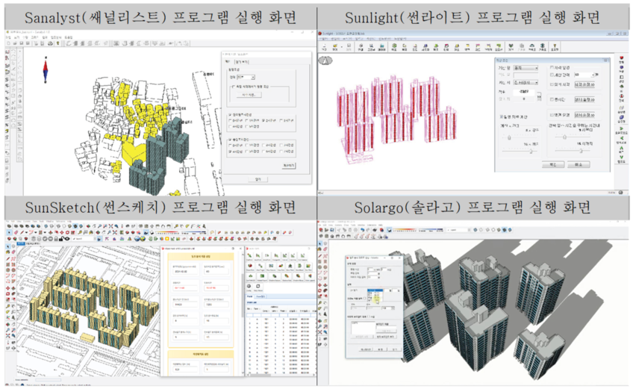Toggle the checkbox above Sunlight's left slider
This screenshot has height=389, width=633.
tap(501, 116)
